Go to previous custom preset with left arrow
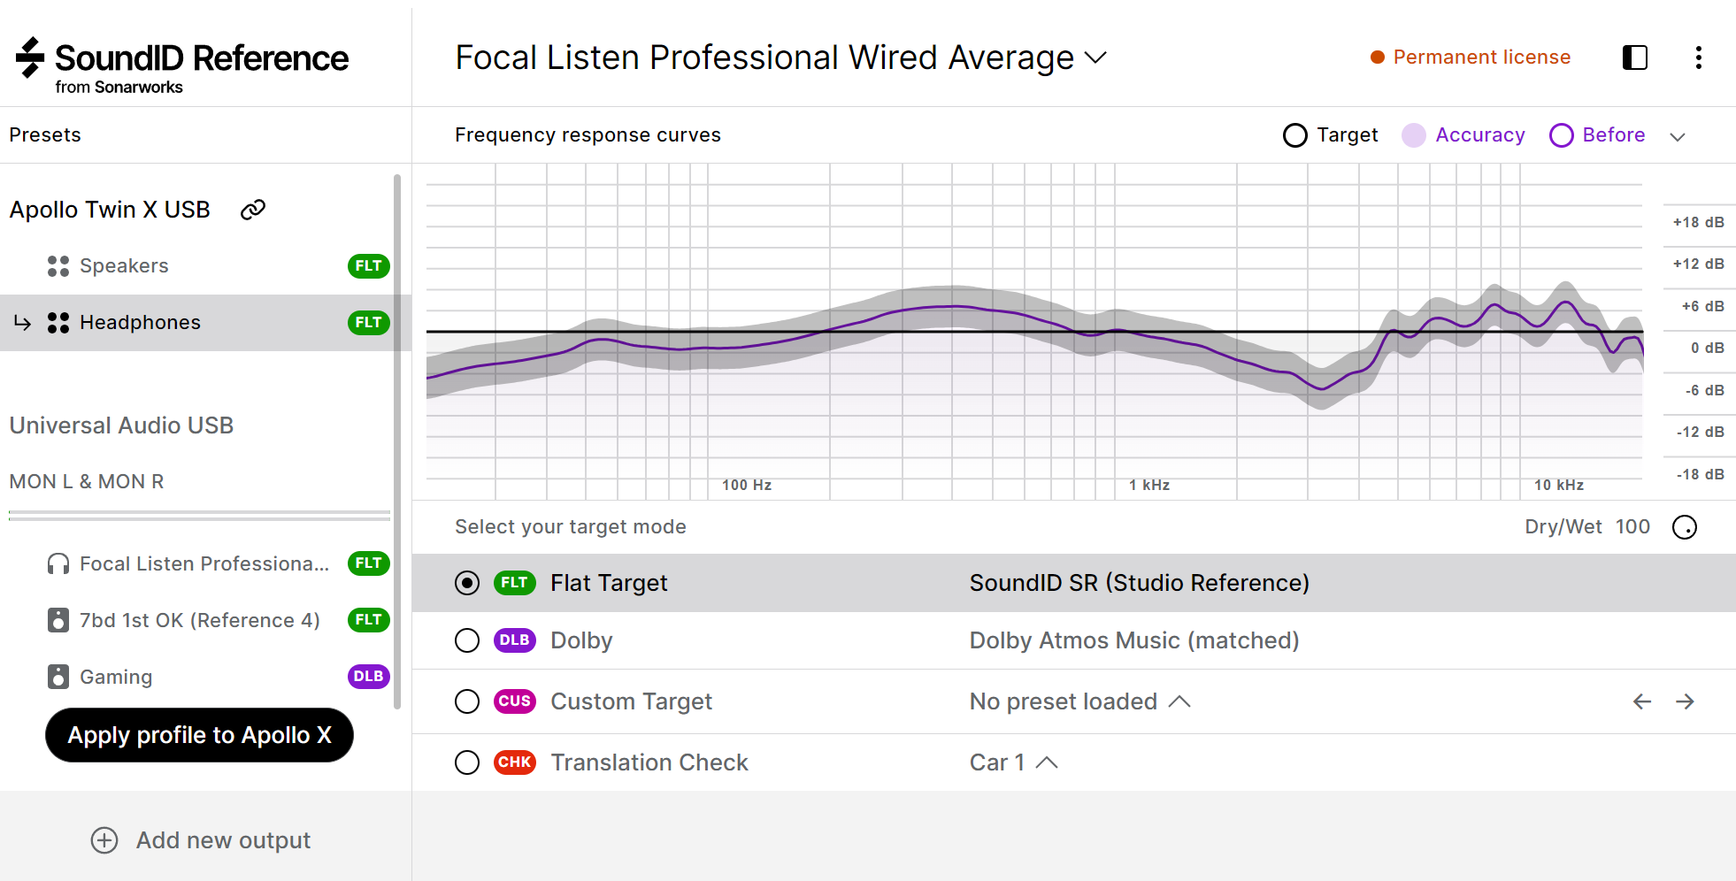Screen dimensions: 1736x881 [x=1642, y=701]
